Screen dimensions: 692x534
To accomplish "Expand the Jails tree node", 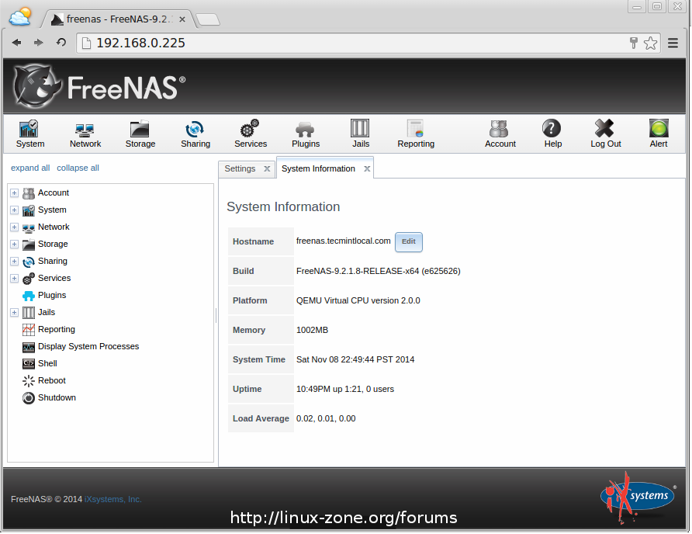I will tap(14, 313).
